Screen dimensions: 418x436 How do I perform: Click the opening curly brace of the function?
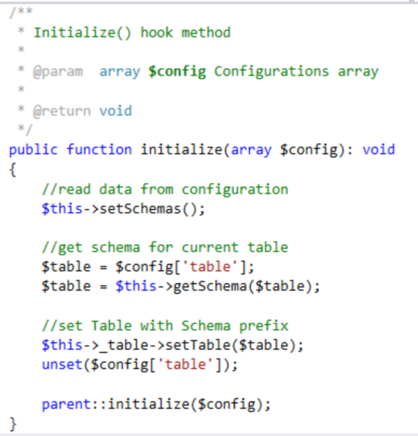click(x=13, y=170)
